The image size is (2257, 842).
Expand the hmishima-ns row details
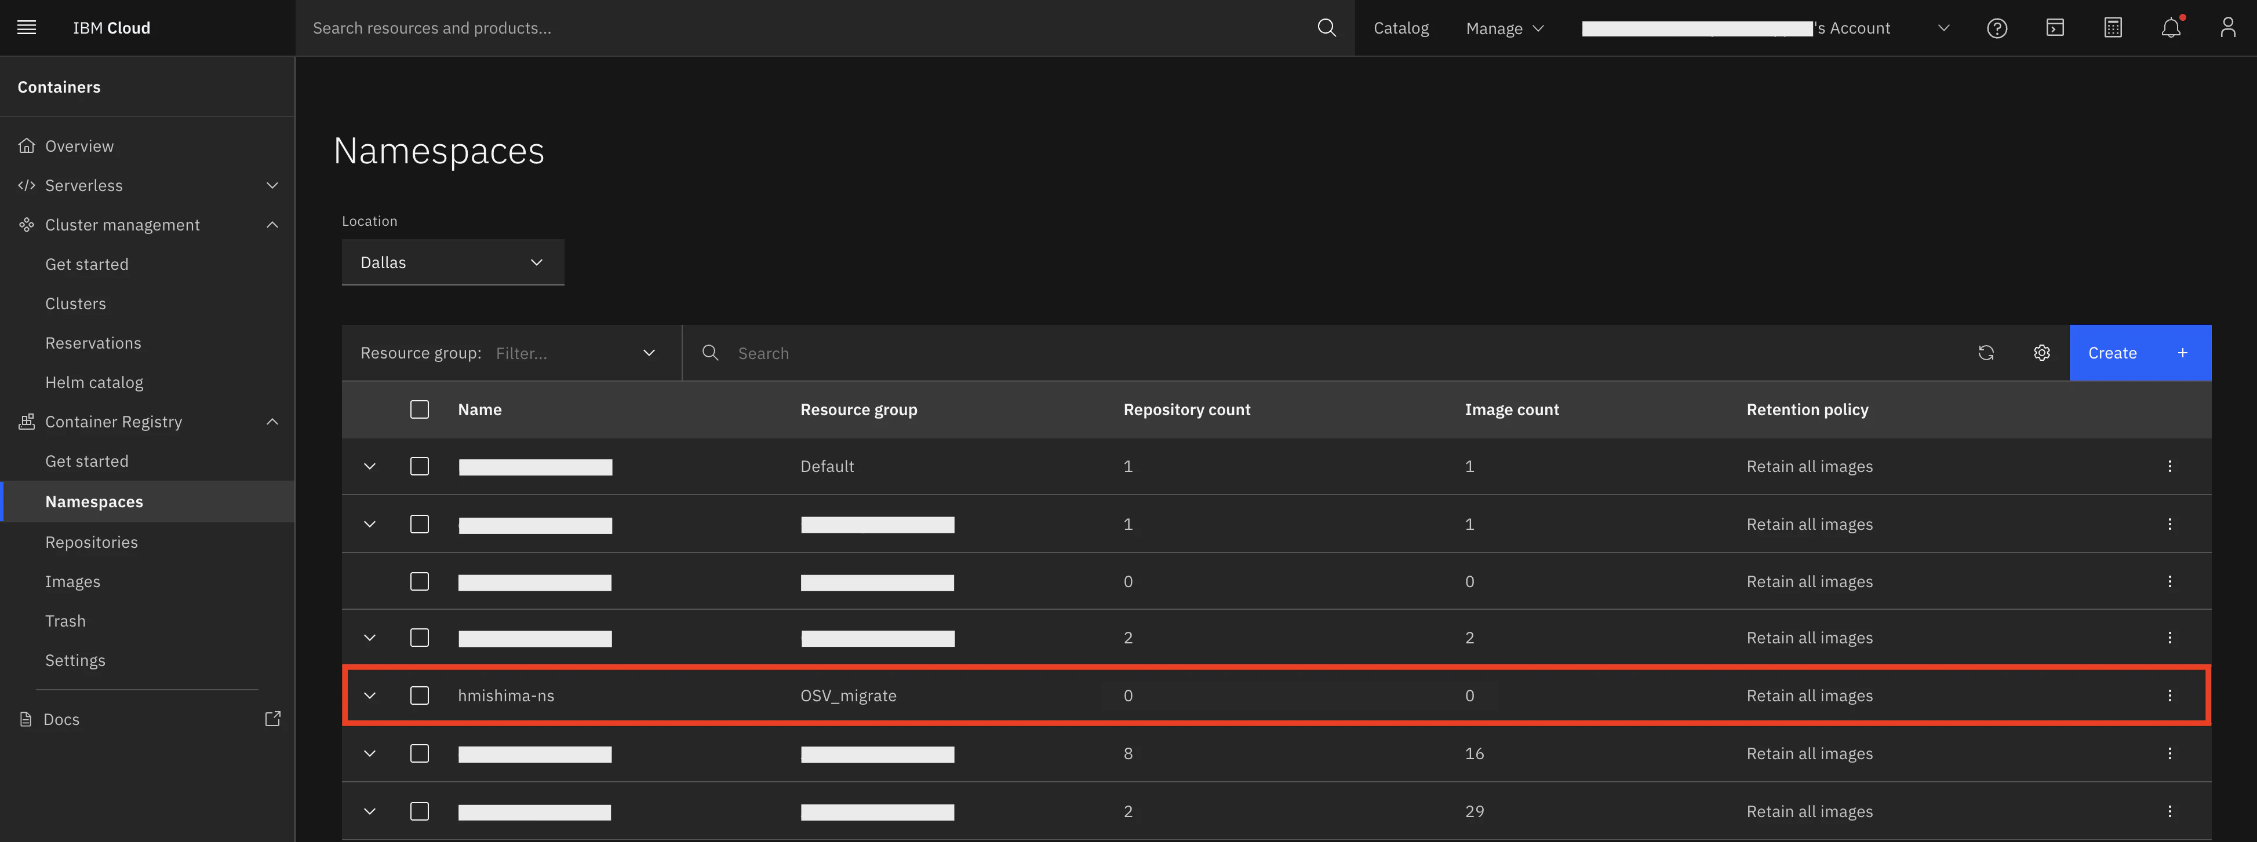(370, 696)
